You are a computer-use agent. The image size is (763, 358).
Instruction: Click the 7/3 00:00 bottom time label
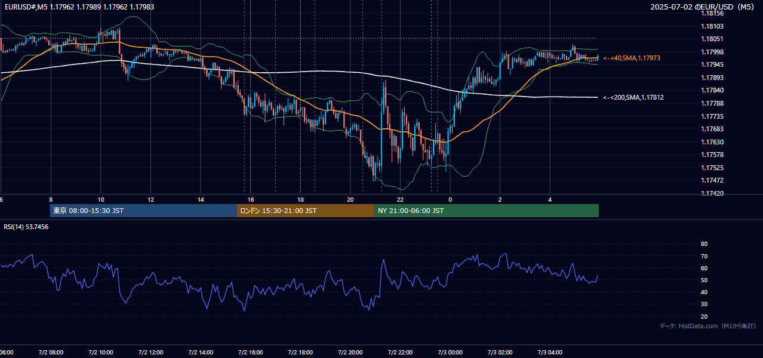(450, 353)
